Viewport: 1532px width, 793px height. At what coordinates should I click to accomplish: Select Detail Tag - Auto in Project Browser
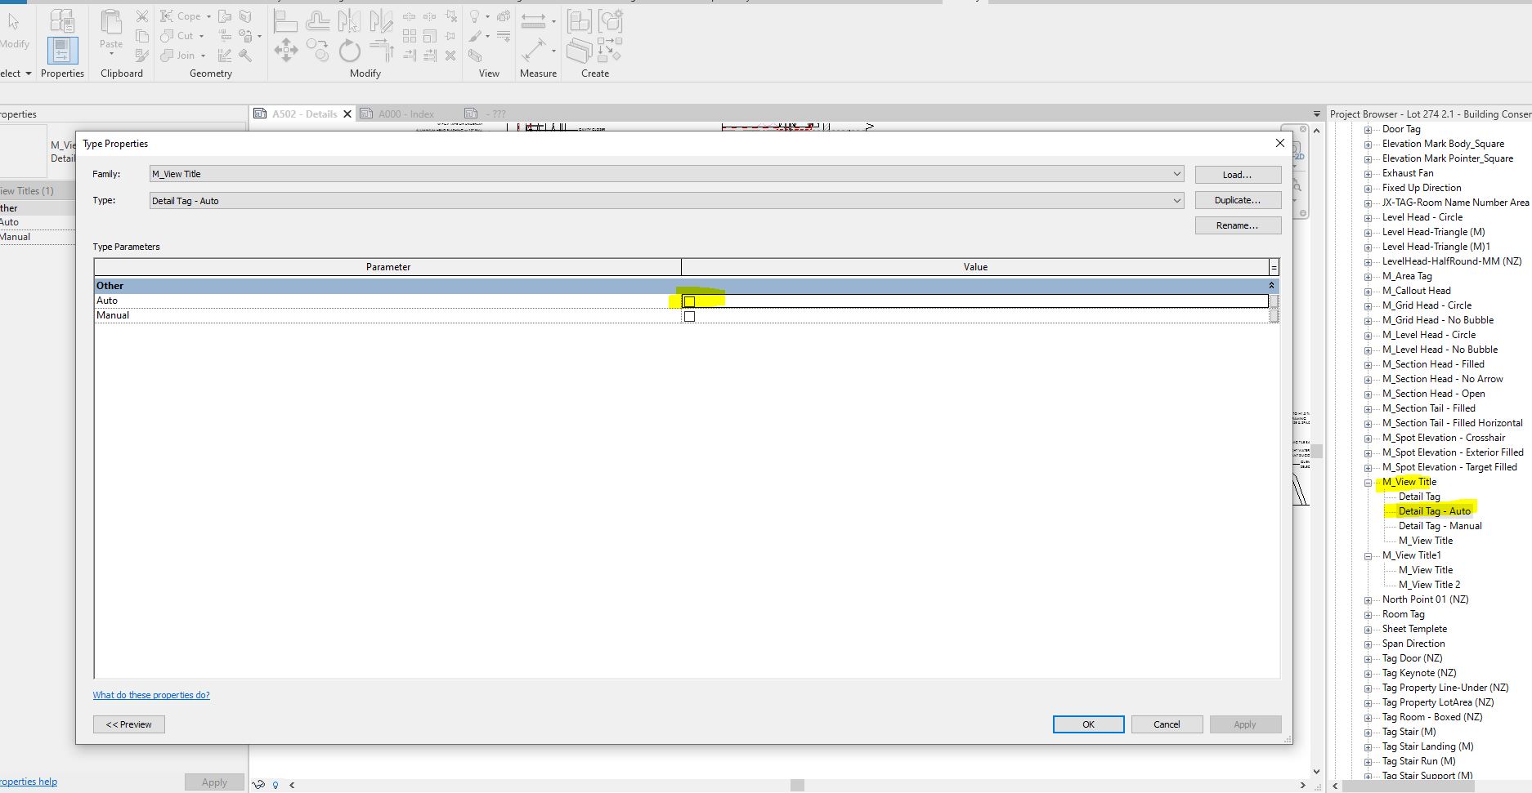[x=1435, y=510]
